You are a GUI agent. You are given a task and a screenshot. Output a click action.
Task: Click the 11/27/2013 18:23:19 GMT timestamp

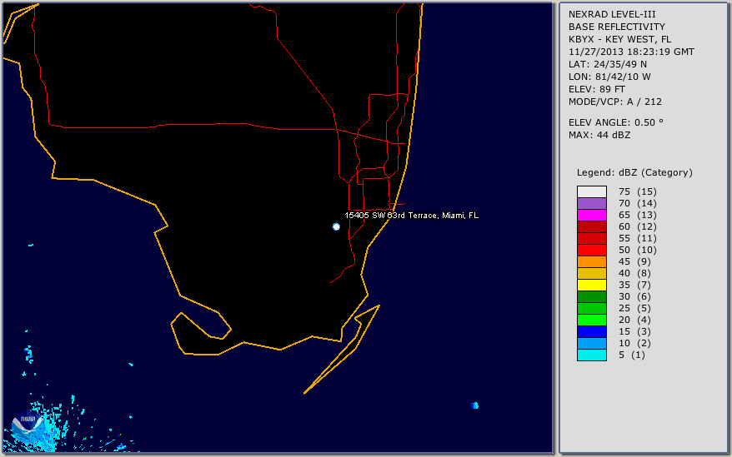click(631, 52)
